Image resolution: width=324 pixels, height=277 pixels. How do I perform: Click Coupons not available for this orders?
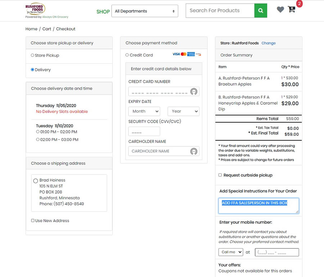[255, 271]
